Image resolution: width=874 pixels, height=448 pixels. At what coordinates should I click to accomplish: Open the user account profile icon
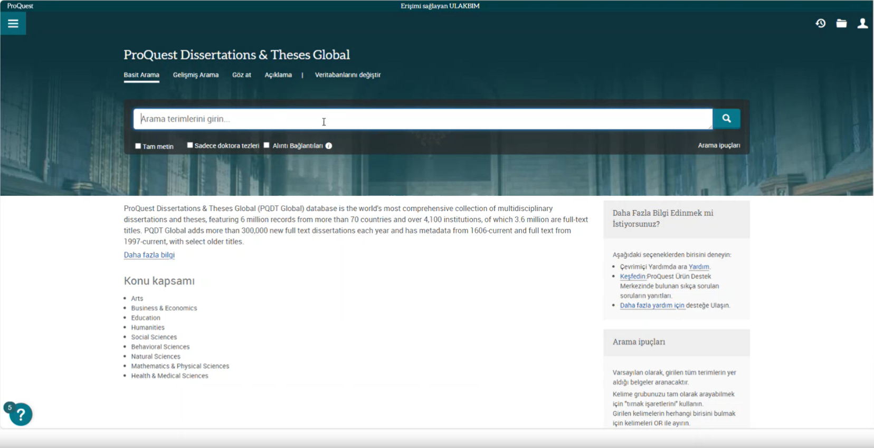862,23
